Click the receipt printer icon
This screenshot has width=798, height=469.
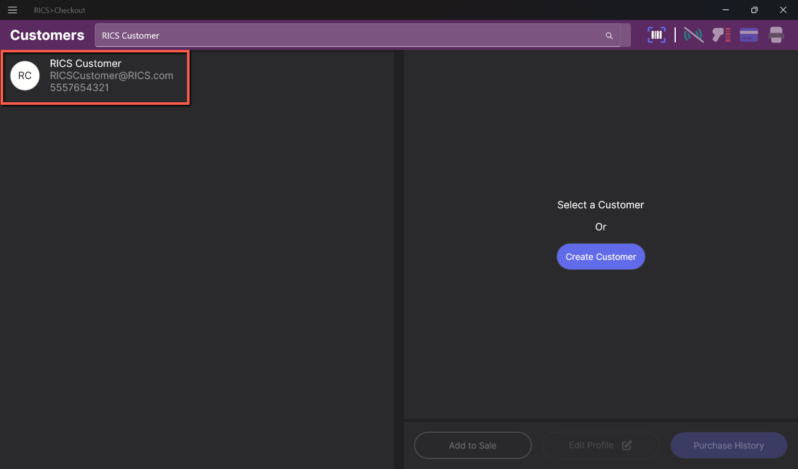tap(776, 35)
